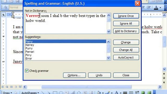
Task: Open Arrow Style options
Action: pyautogui.click(x=137, y=92)
